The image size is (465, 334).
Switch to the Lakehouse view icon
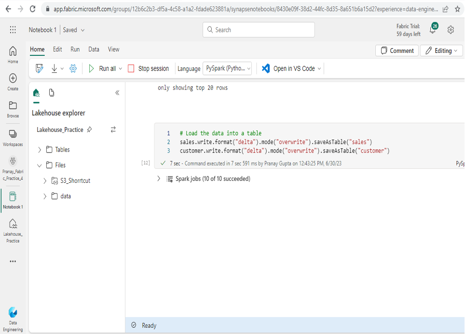click(36, 93)
